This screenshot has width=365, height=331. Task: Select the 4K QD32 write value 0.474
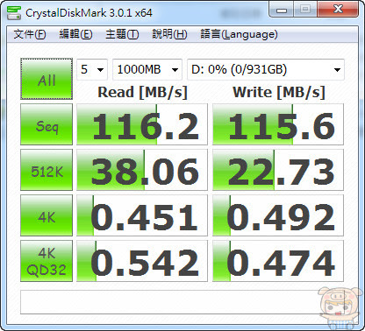point(278,261)
